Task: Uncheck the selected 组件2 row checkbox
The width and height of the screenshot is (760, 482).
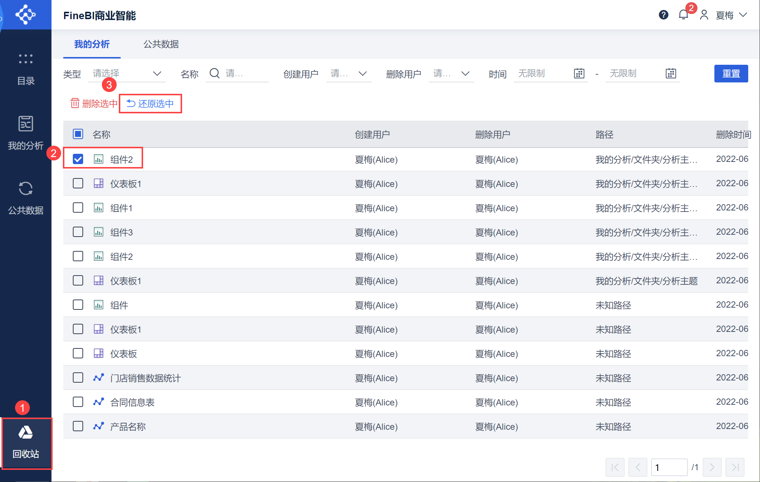Action: [x=78, y=159]
